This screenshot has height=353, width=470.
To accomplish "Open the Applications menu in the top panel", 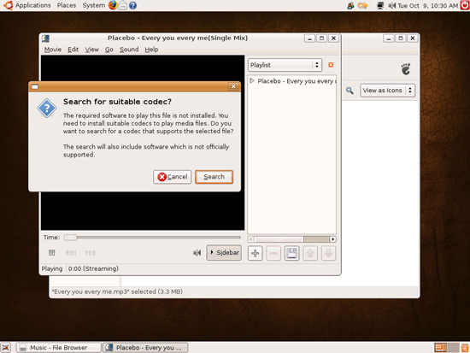I will (33, 5).
